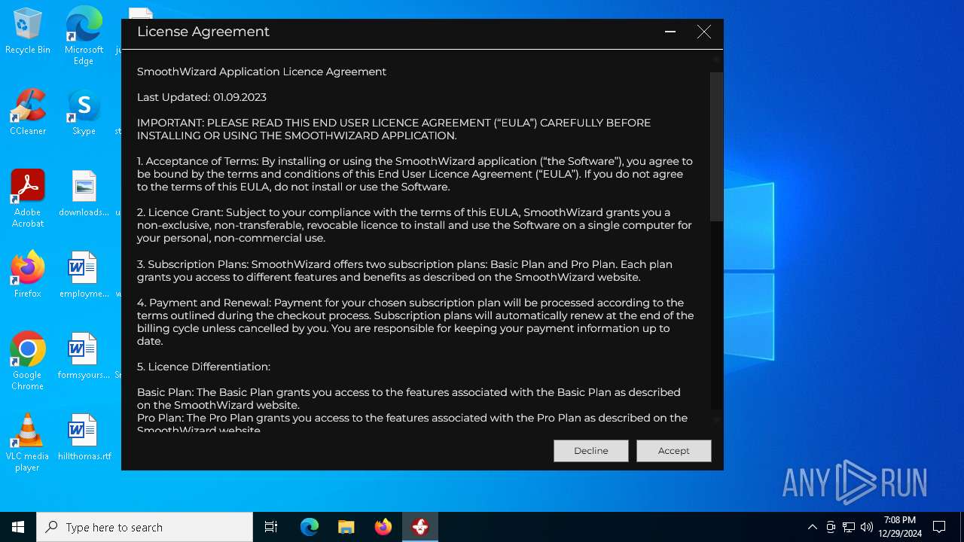Open network settings tray icon
Viewport: 964px width, 542px height.
(x=849, y=527)
